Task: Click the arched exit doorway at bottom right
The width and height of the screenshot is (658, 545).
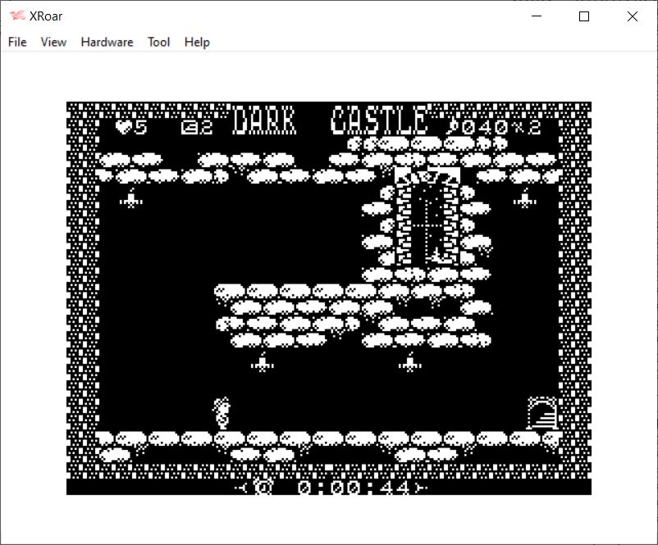Action: (x=541, y=414)
